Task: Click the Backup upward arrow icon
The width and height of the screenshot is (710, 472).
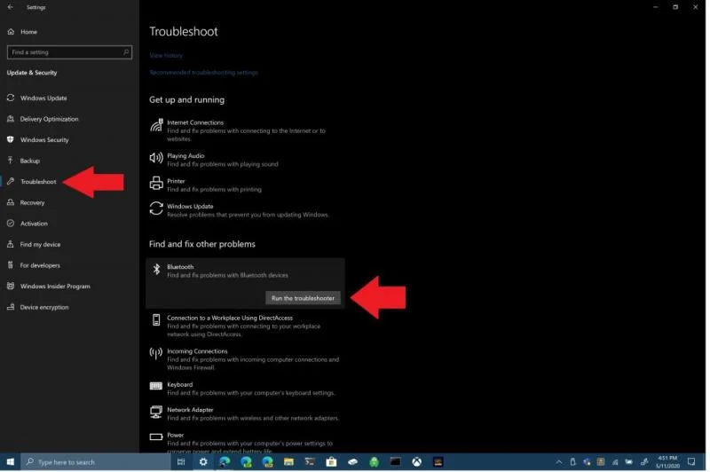Action: (11, 161)
